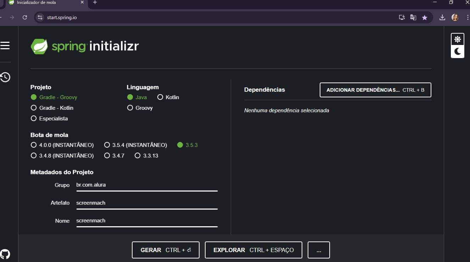
Task: Open the user profile avatar
Action: [455, 17]
